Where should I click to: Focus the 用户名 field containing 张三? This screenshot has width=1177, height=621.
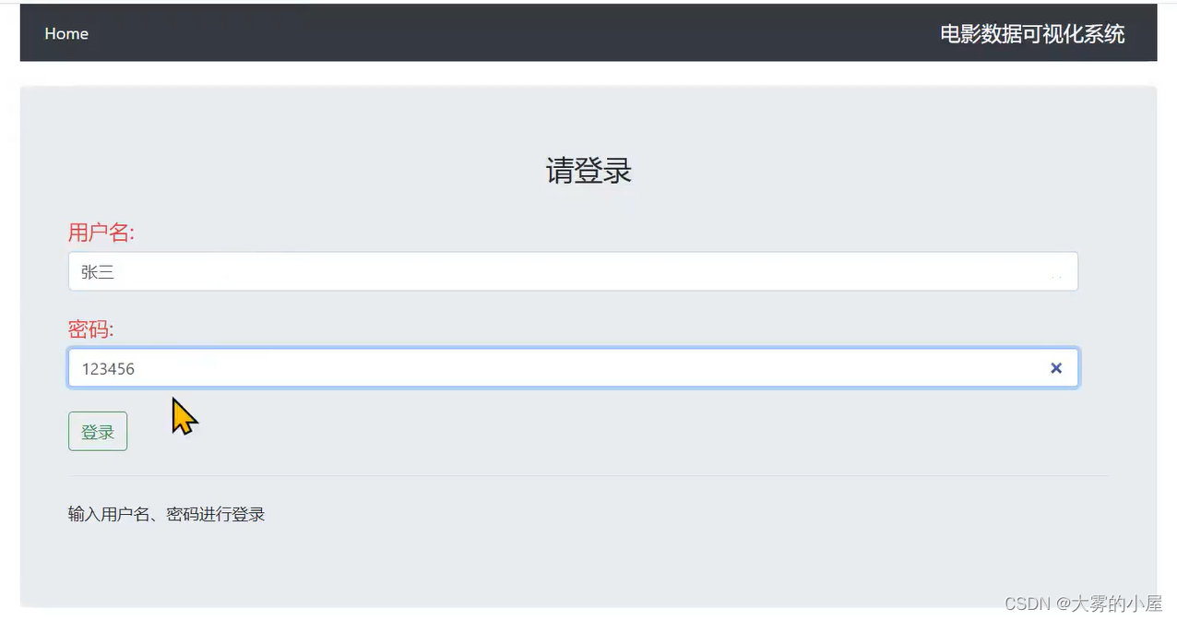(x=573, y=272)
